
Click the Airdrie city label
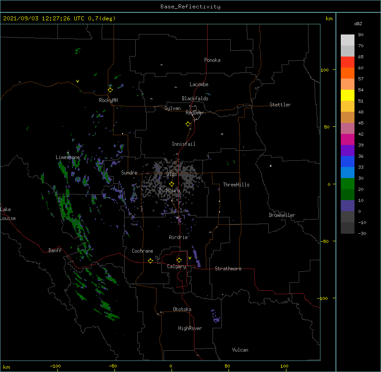(x=178, y=237)
